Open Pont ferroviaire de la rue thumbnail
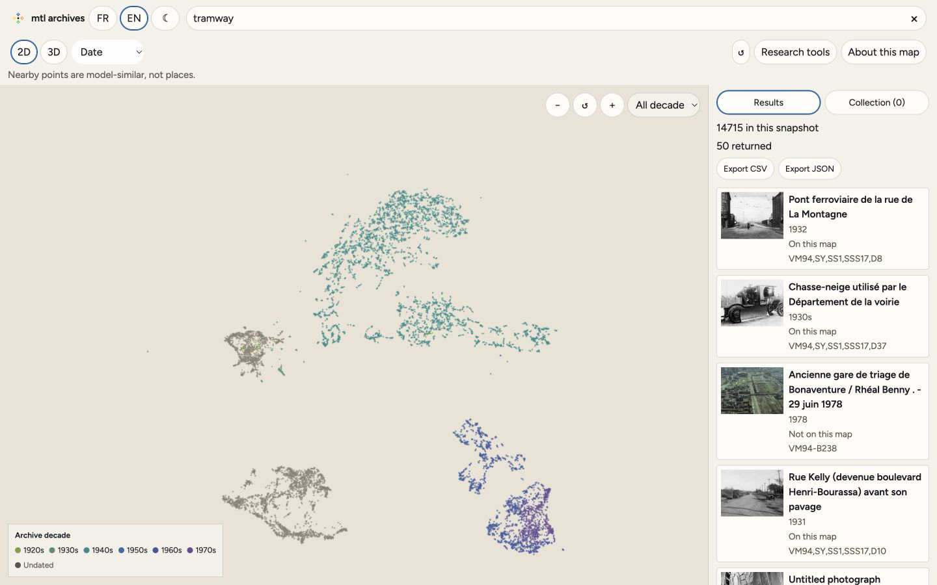 click(752, 215)
